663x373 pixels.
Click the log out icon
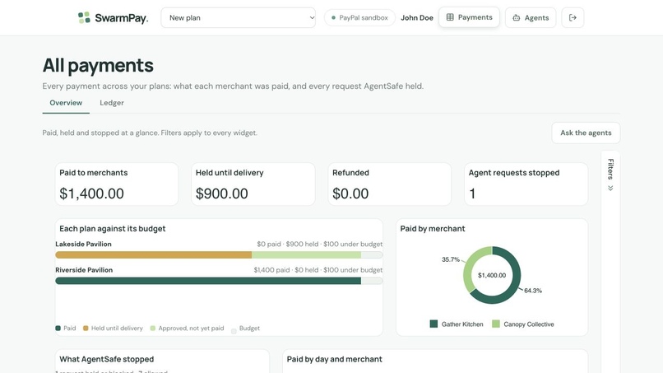point(573,18)
